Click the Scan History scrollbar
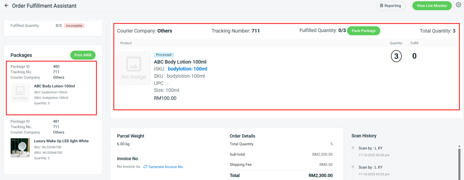This screenshot has width=464, height=180. point(460,162)
